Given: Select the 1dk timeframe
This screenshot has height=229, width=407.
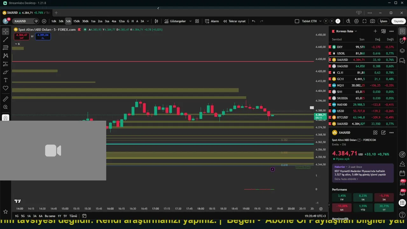Looking at the screenshot, I should coord(54,21).
